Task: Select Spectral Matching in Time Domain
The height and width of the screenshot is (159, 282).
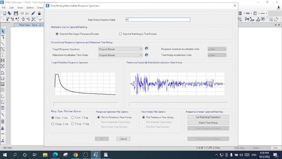Action: (138, 34)
